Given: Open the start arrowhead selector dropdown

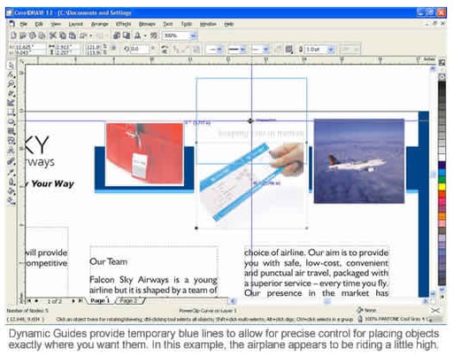Looking at the screenshot, I should [x=219, y=50].
